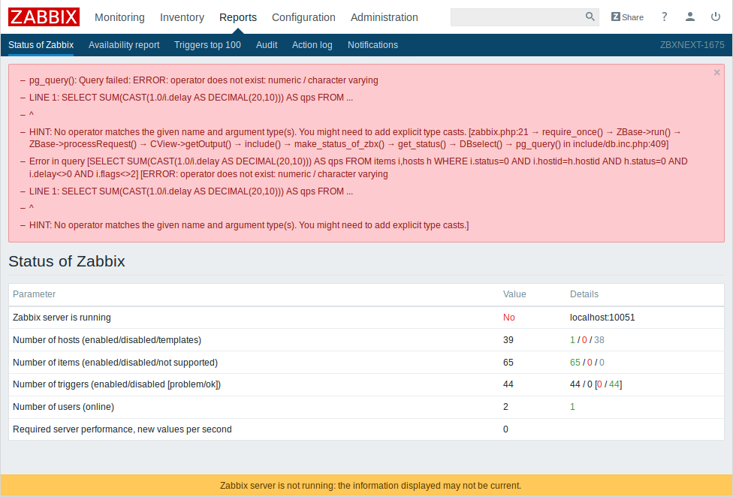Go to Triggers top 100
This screenshot has height=497, width=733.
(x=207, y=45)
